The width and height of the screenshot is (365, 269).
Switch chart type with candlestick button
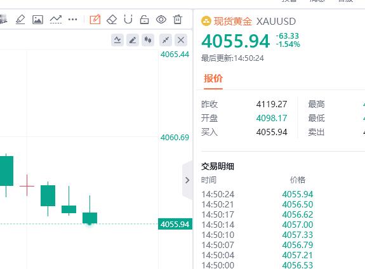(148, 40)
